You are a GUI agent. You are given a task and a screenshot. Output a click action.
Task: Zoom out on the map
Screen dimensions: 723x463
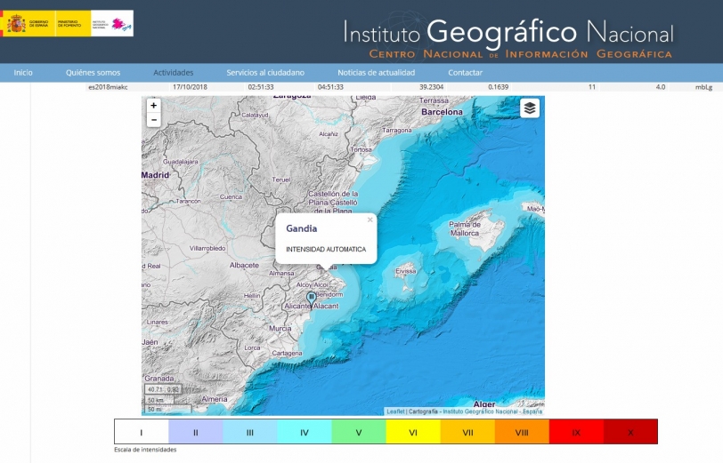tap(153, 120)
